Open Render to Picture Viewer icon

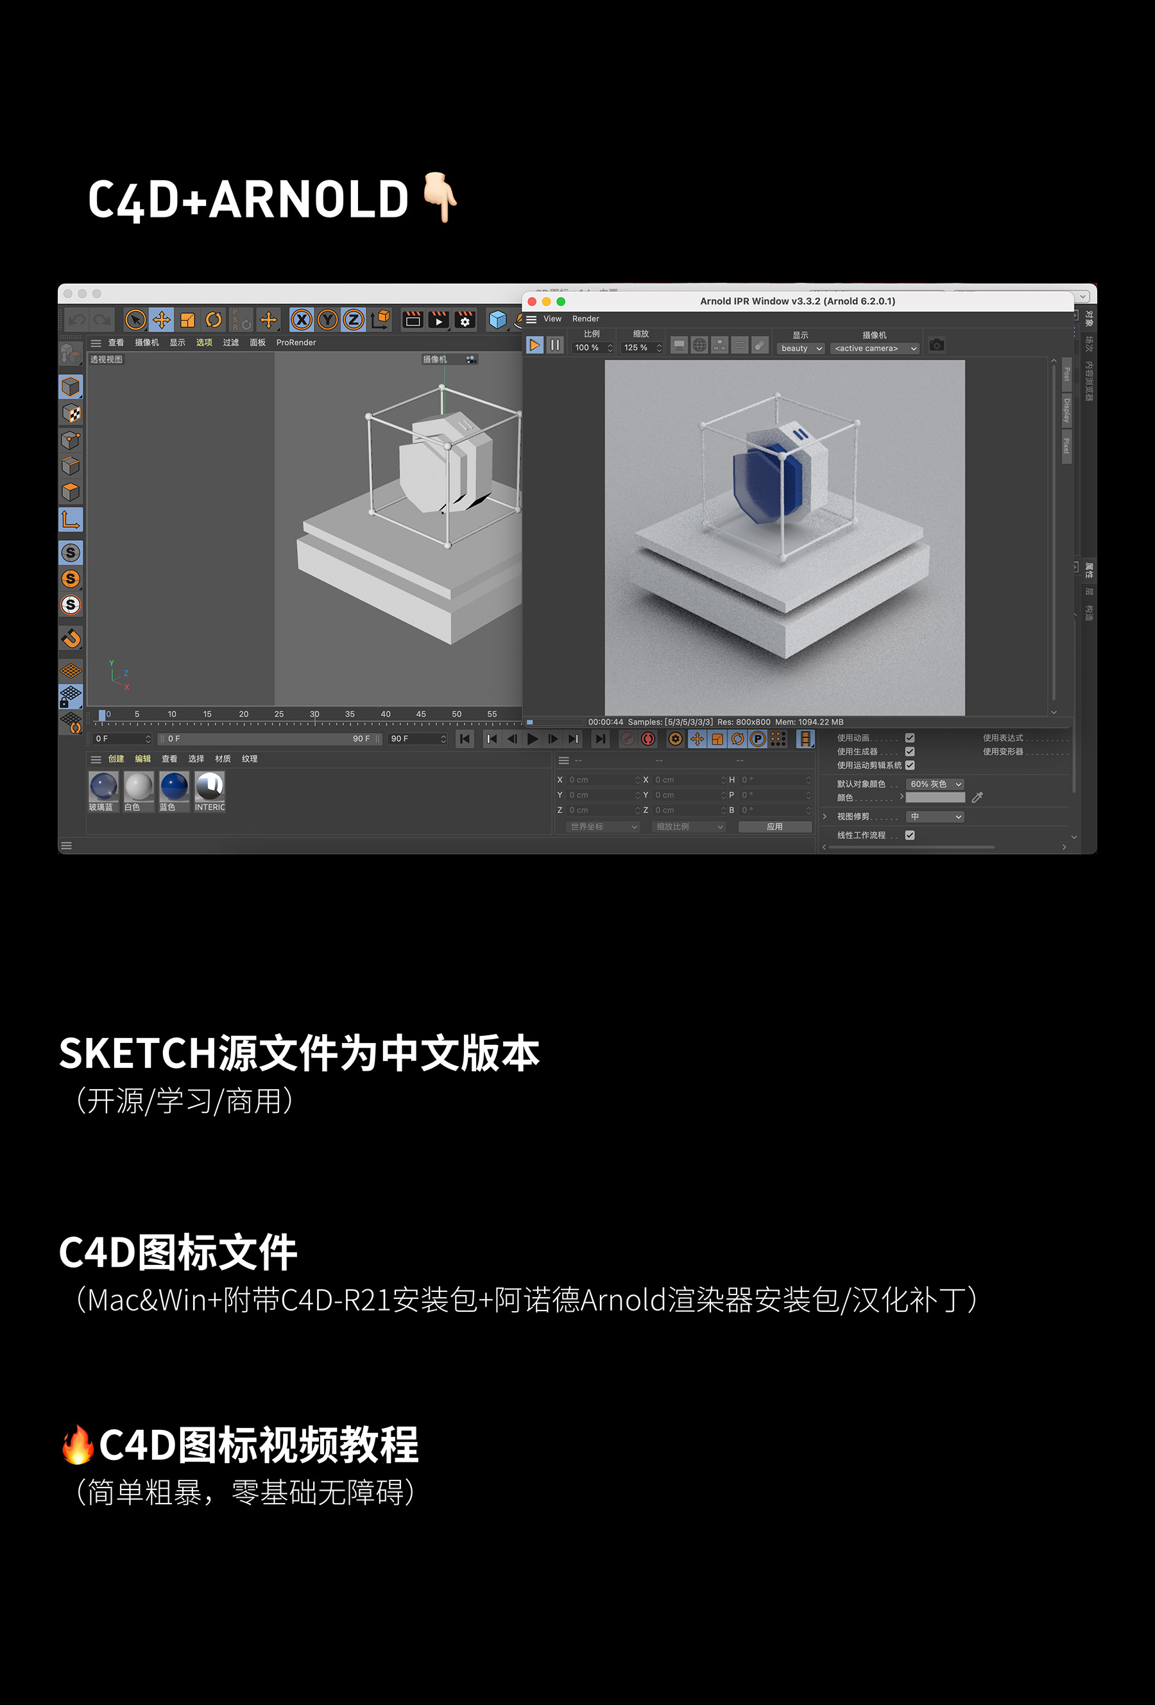[439, 320]
